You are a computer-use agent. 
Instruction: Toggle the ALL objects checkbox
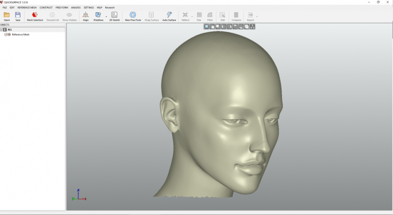click(x=1, y=29)
